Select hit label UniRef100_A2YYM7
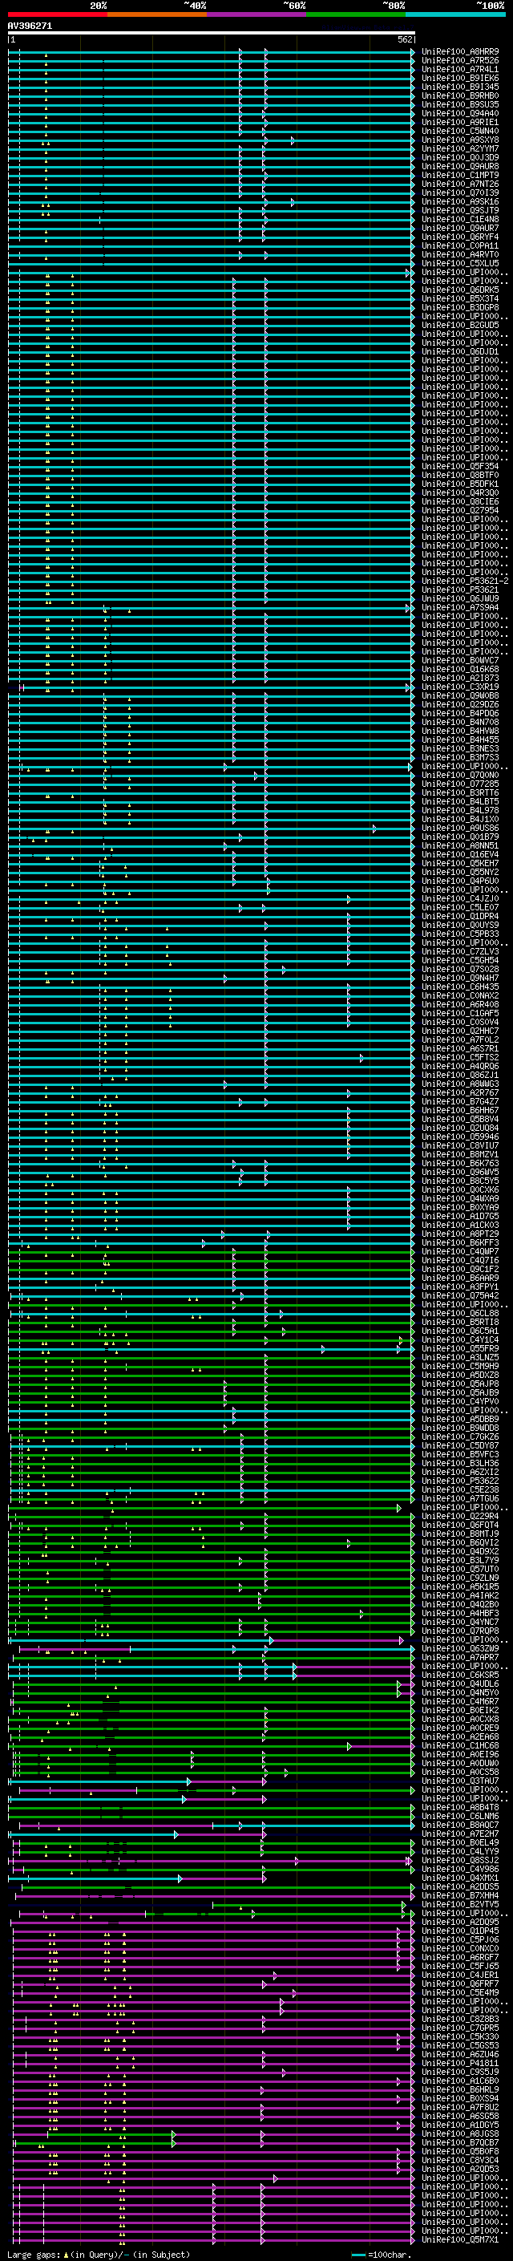The width and height of the screenshot is (513, 2261). tap(460, 148)
